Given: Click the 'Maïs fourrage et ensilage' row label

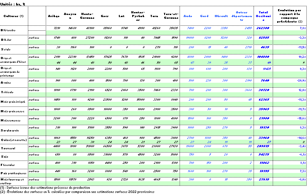Looking at the screenshot, I should click(12, 181).
